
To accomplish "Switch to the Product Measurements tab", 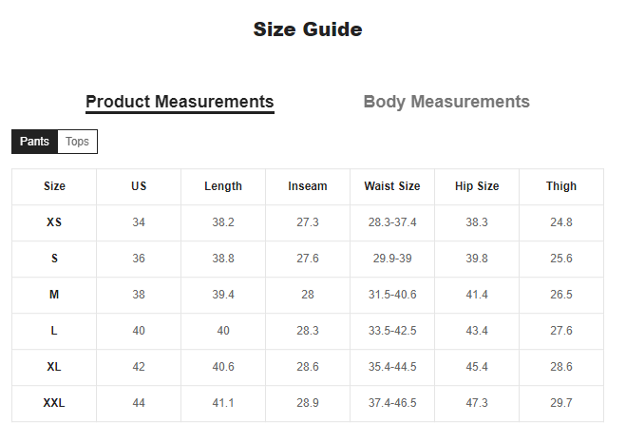I will (x=180, y=102).
